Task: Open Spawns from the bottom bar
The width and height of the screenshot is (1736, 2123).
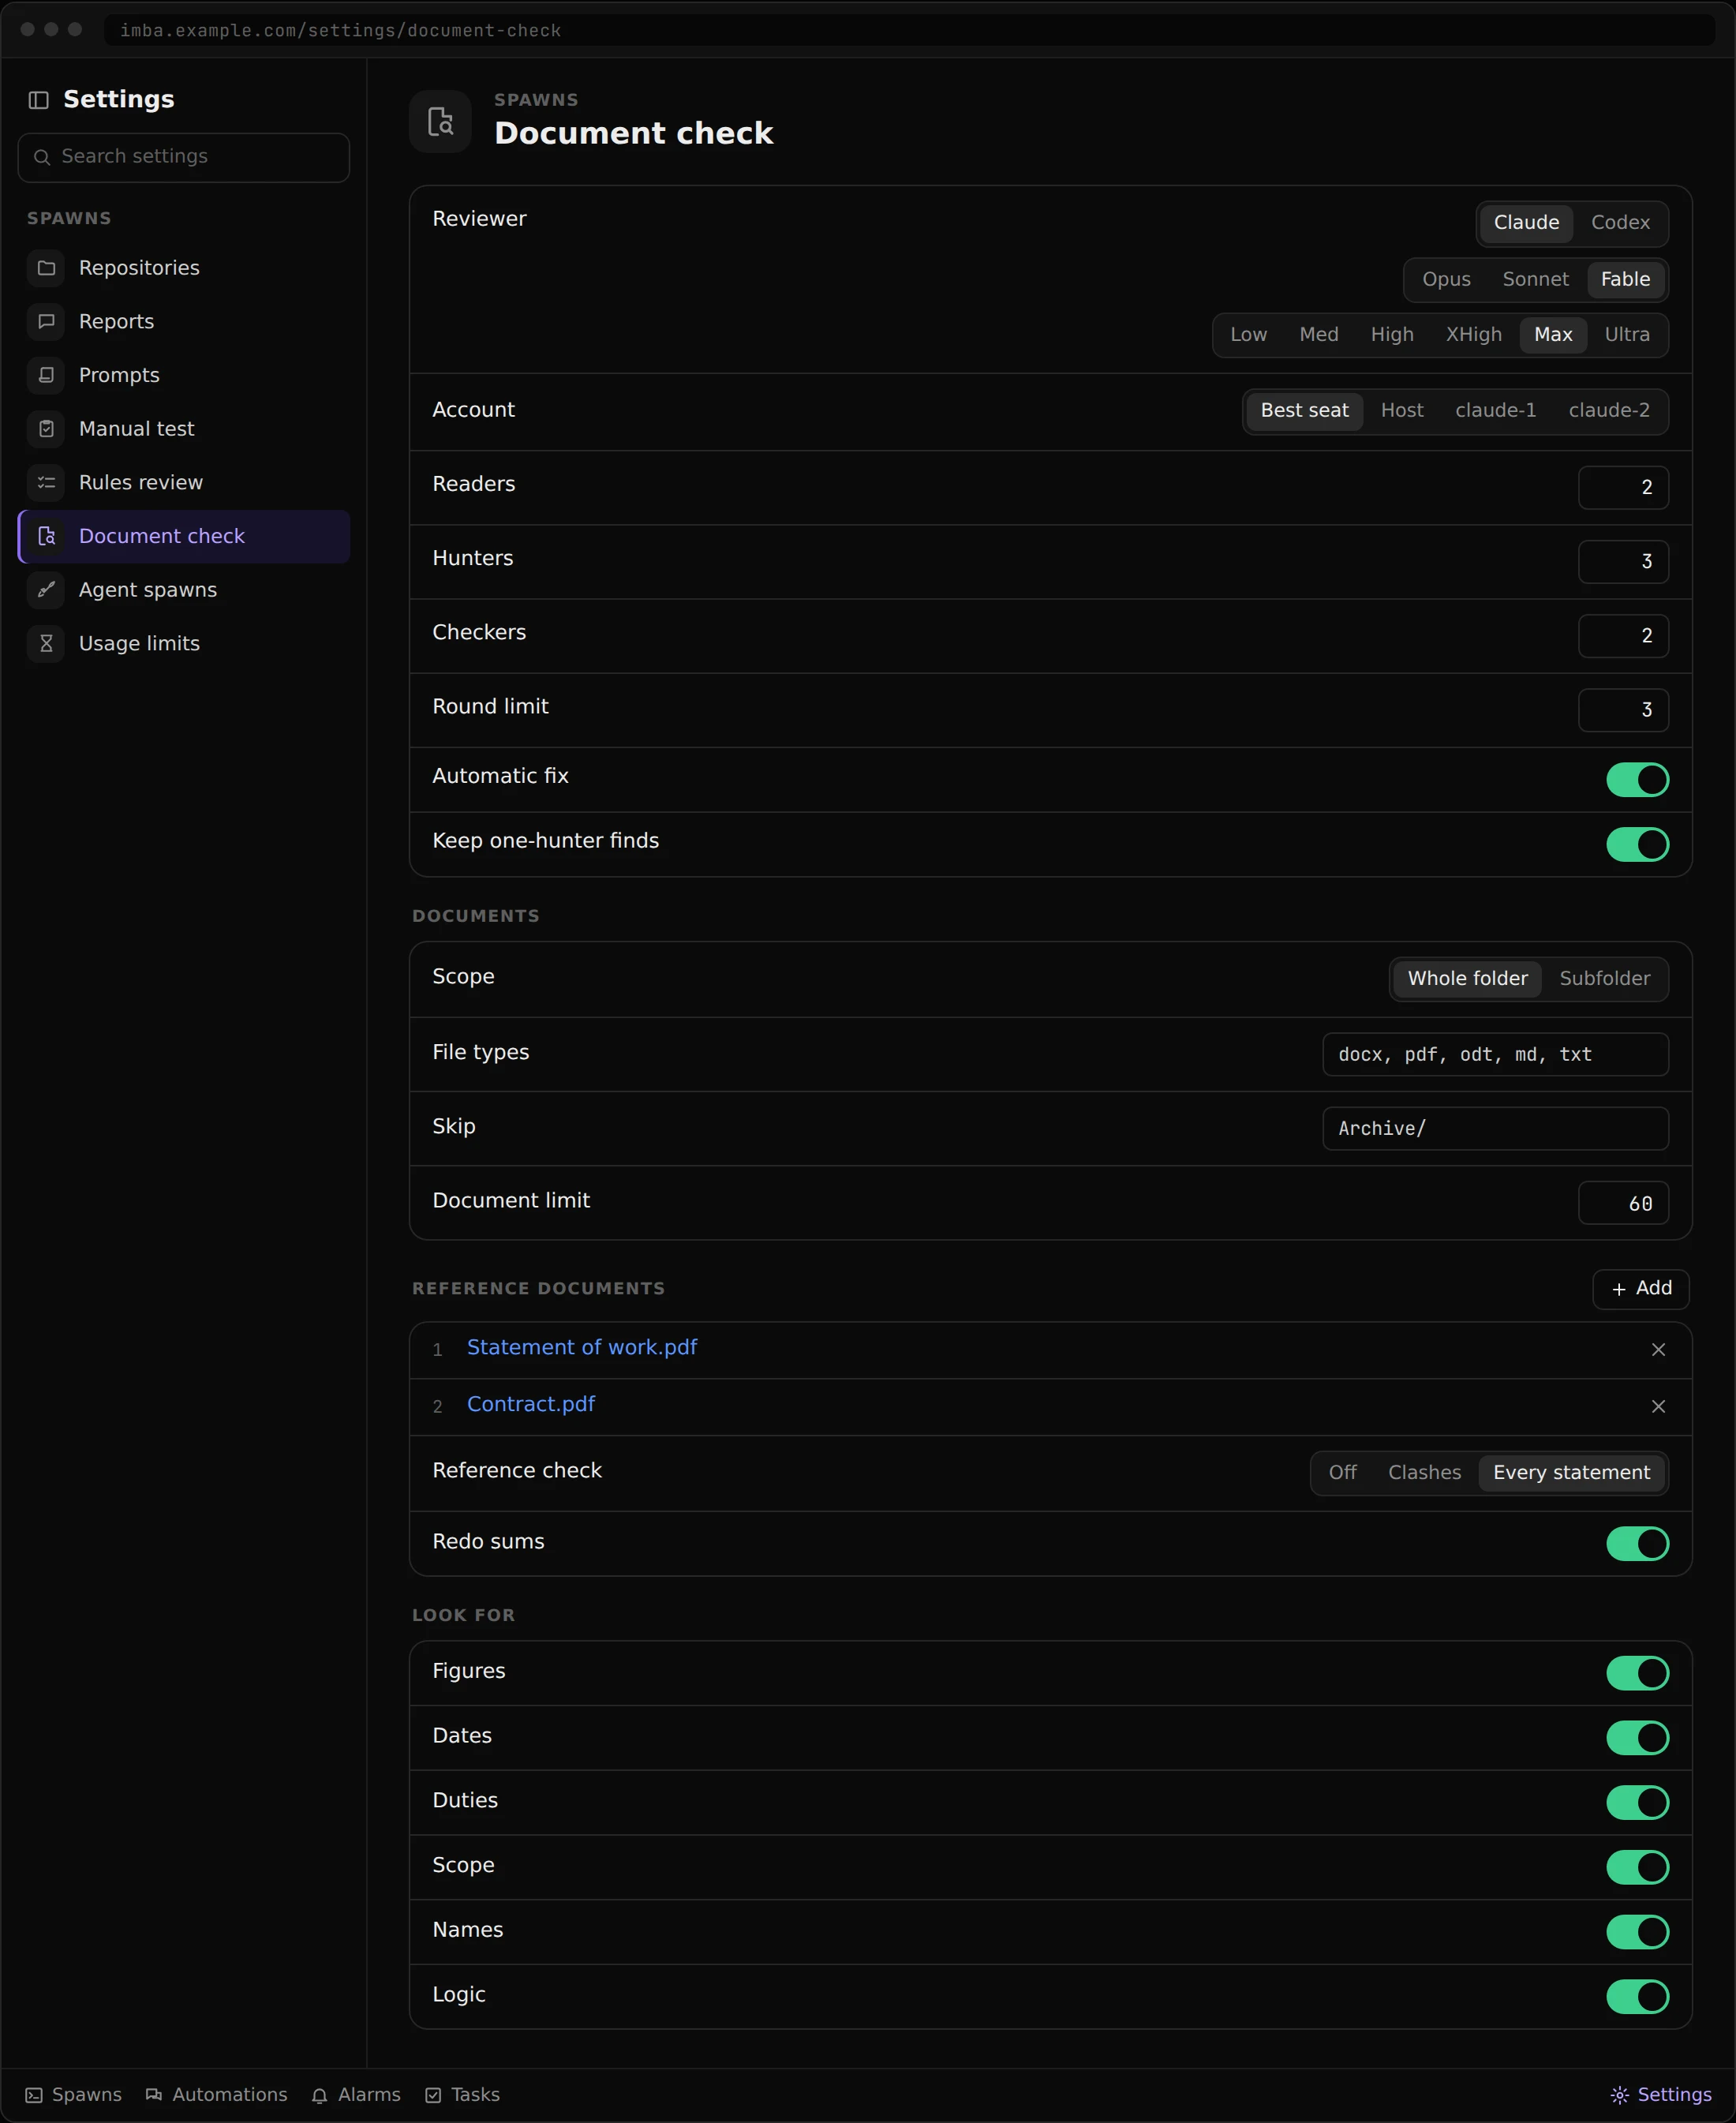Action: [74, 2095]
